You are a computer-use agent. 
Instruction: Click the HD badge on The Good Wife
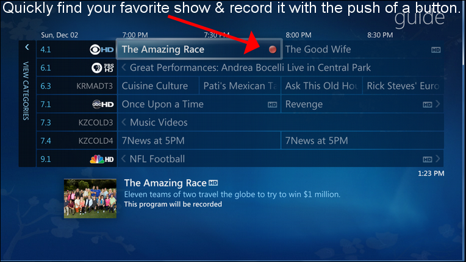click(x=436, y=50)
